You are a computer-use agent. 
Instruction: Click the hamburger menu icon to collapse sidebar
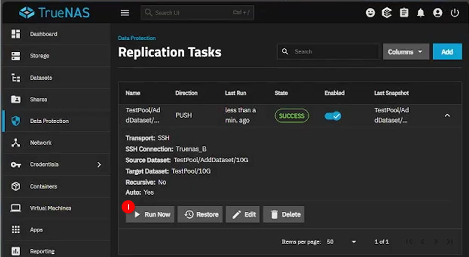pyautogui.click(x=125, y=13)
